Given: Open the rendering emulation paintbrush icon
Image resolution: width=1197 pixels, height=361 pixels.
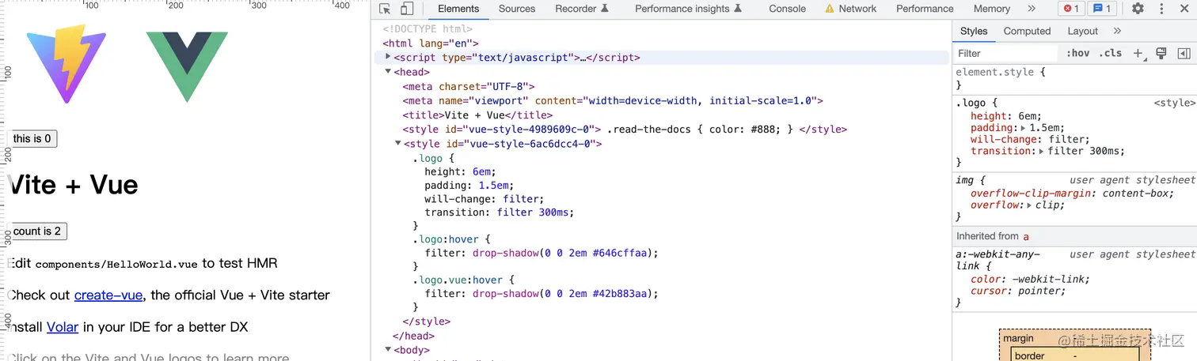Looking at the screenshot, I should (x=1161, y=53).
